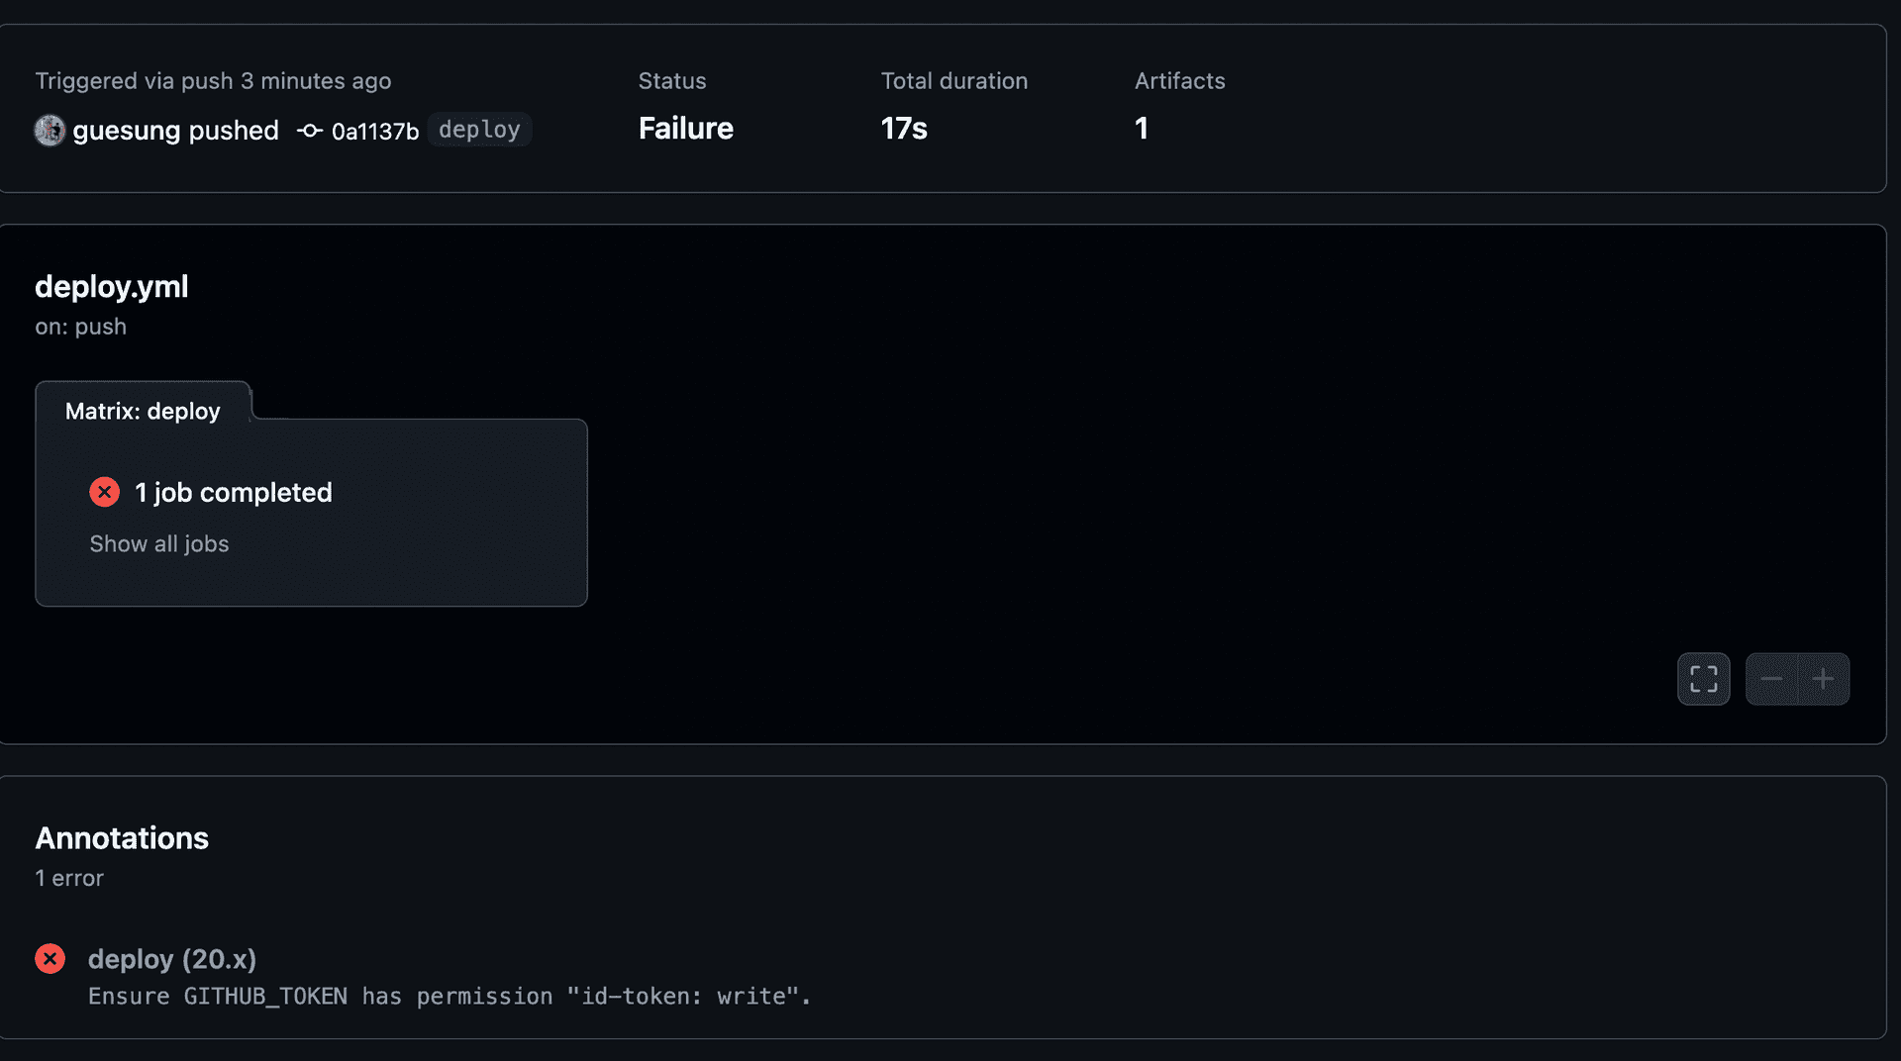Zoom in the workflow graph
Viewport: 1901px width, 1061px height.
click(1824, 679)
